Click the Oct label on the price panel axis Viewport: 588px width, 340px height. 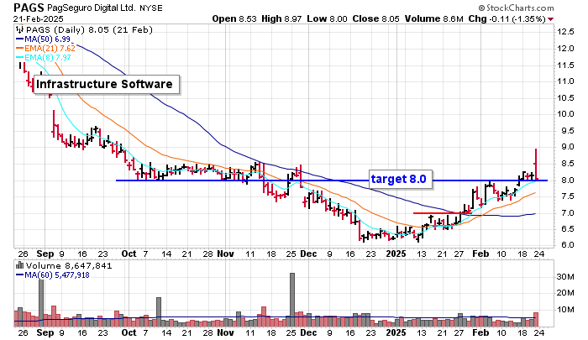pos(129,254)
